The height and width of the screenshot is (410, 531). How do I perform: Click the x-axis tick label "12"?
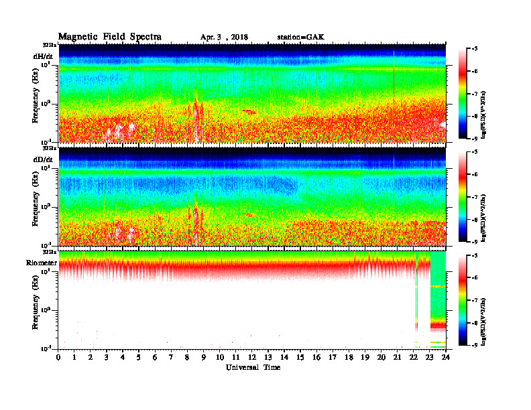(252, 357)
